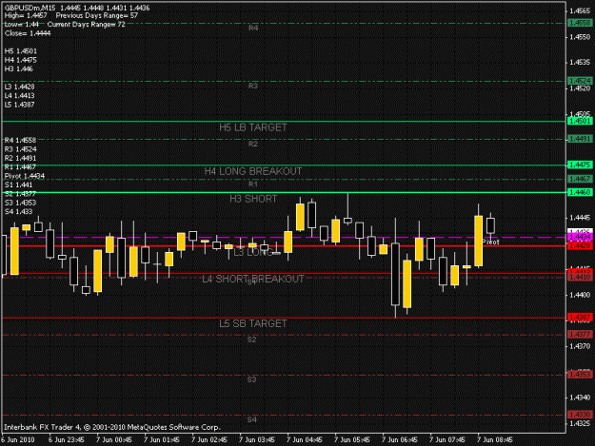The width and height of the screenshot is (595, 446).
Task: Click the 7 Jun 00:45 time label
Action: pyautogui.click(x=114, y=440)
